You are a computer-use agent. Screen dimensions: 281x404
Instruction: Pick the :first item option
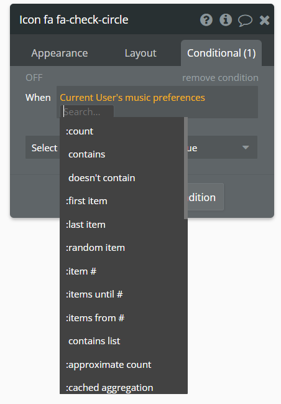(x=86, y=201)
